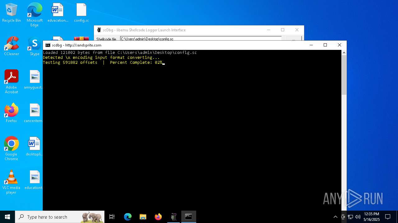Switch to scDbg launcher taskbar icon
Viewport: 398px width, 223px height.
click(x=174, y=217)
